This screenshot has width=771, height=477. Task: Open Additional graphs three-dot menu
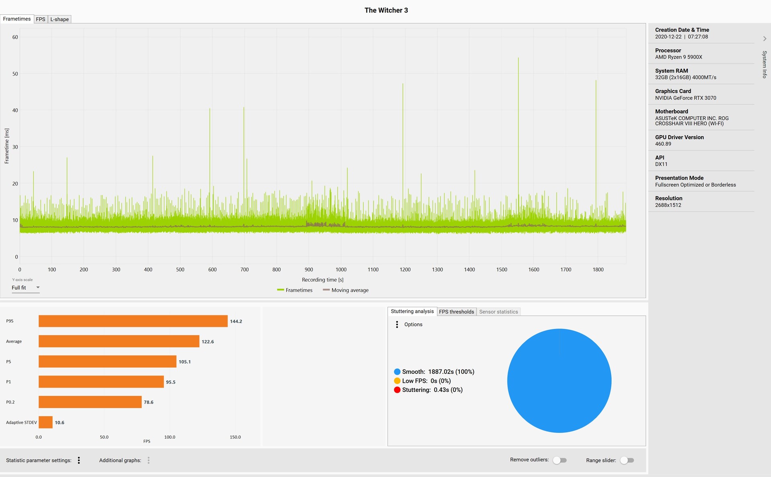[x=149, y=460]
